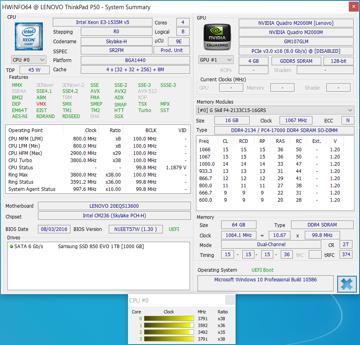Click the total Memory Size value 64 GB
Screen dimensions: 360x345
point(238,225)
